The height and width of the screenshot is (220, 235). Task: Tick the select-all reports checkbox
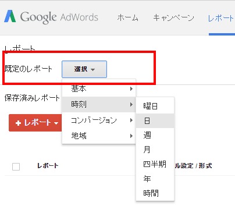click(x=16, y=166)
